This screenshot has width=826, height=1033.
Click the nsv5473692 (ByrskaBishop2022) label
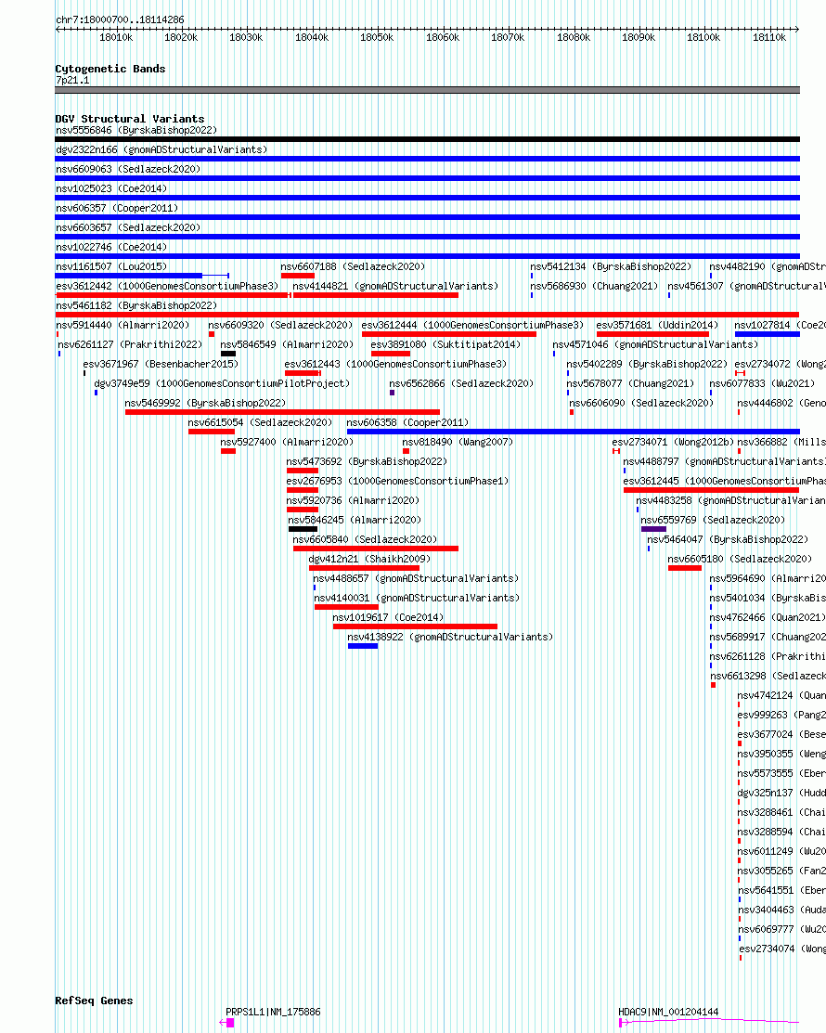click(367, 462)
